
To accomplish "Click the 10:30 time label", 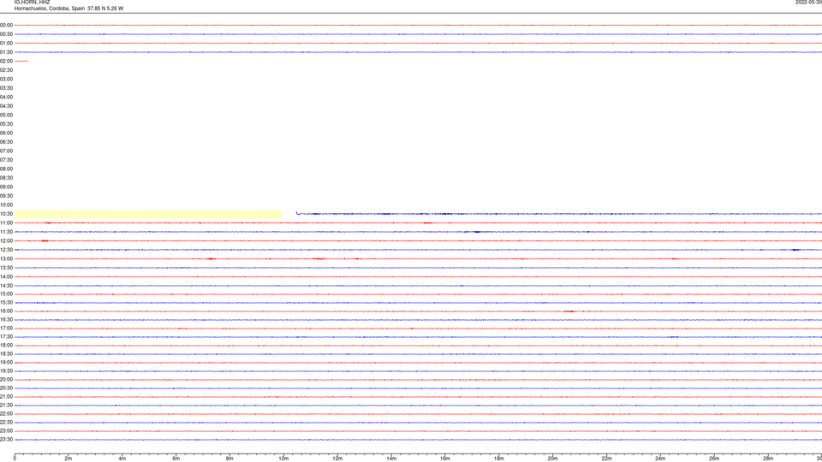I will click(6, 214).
